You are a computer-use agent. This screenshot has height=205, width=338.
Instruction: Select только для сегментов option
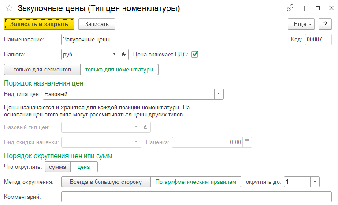point(42,69)
